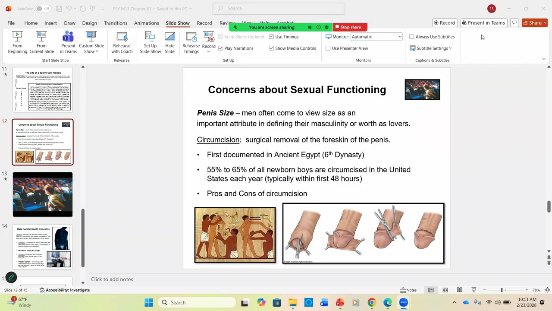This screenshot has width=552, height=311.
Task: Click to add notes area
Action: coord(112,279)
